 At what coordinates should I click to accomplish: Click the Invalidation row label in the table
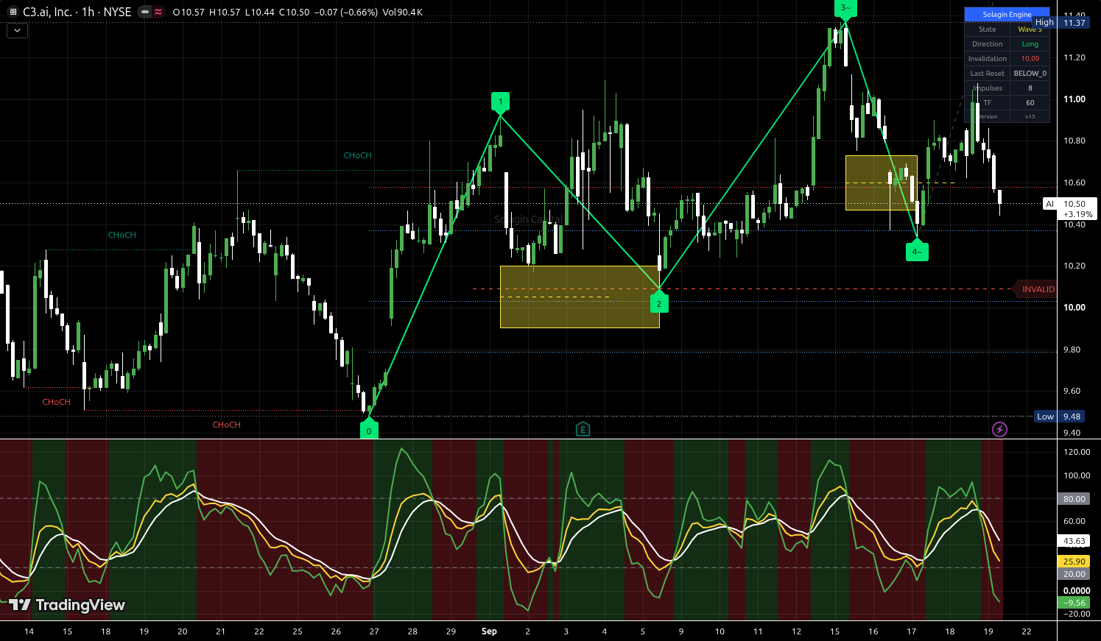(x=987, y=59)
